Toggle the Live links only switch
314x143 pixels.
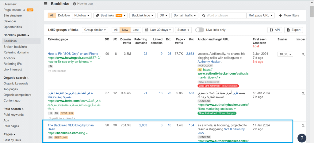click(200, 30)
